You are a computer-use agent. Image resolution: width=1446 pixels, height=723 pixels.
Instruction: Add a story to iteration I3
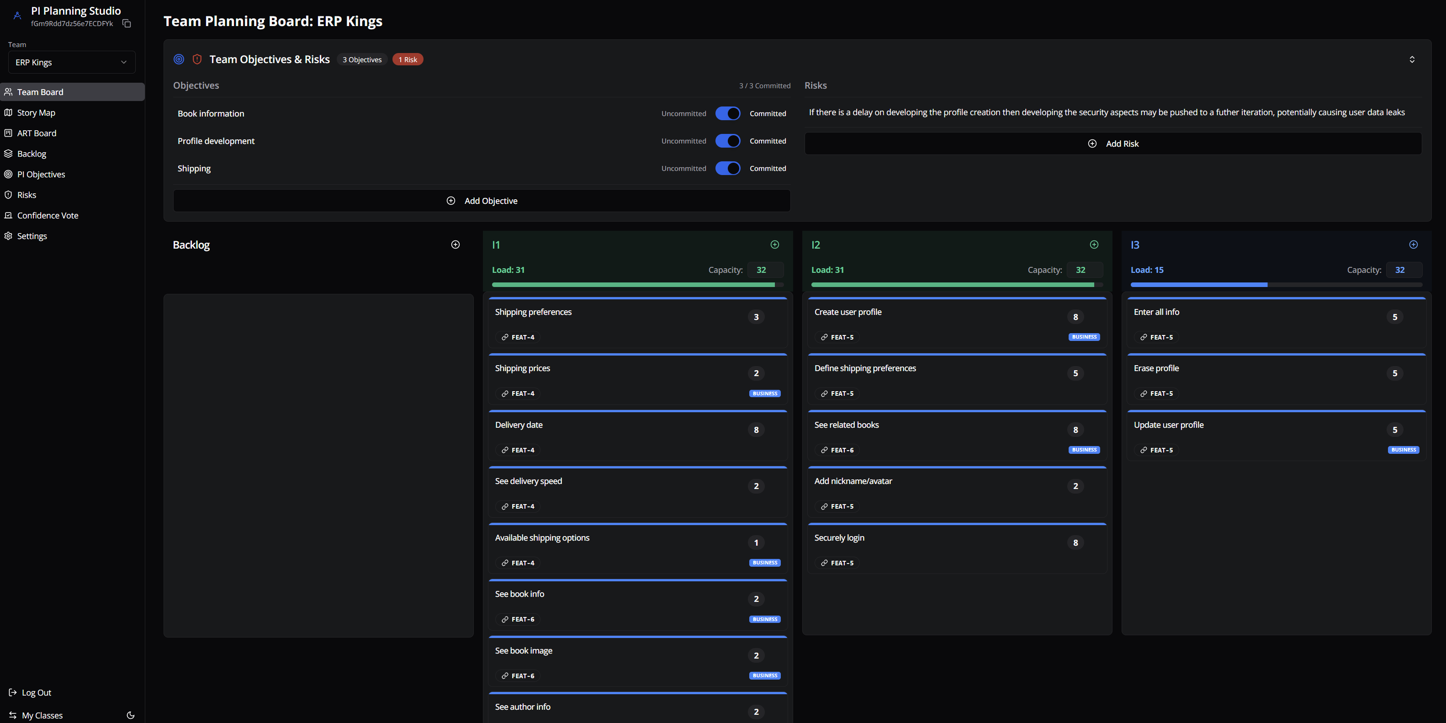1414,245
